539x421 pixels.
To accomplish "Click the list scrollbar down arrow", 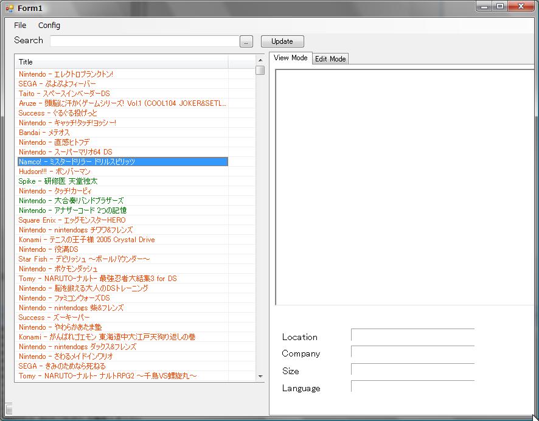I will click(x=260, y=377).
